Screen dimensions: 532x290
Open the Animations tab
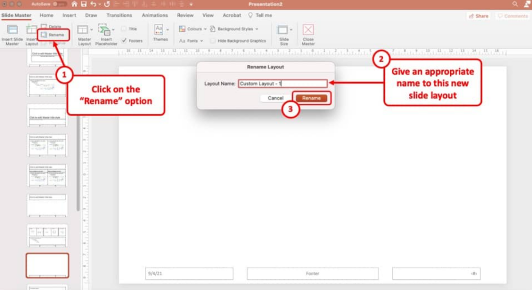pyautogui.click(x=155, y=16)
